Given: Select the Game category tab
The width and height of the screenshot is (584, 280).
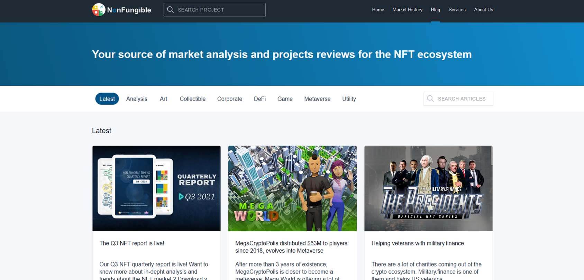Looking at the screenshot, I should (285, 99).
